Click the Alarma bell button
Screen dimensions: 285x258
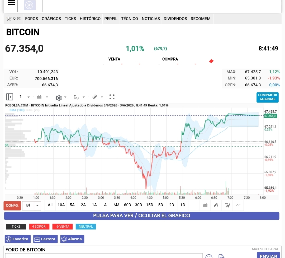point(72,239)
